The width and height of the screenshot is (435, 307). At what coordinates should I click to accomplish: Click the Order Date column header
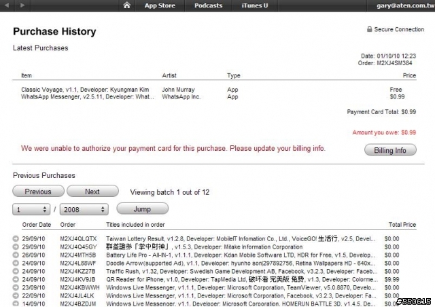37,225
